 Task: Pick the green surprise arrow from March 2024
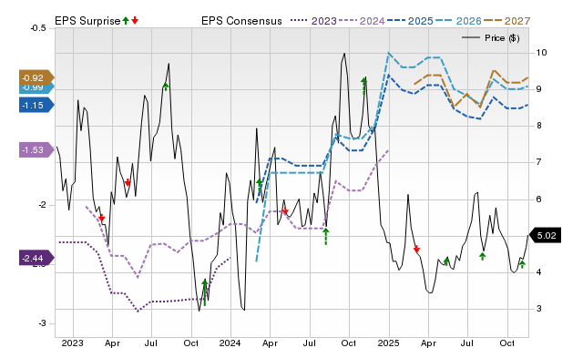(x=260, y=185)
